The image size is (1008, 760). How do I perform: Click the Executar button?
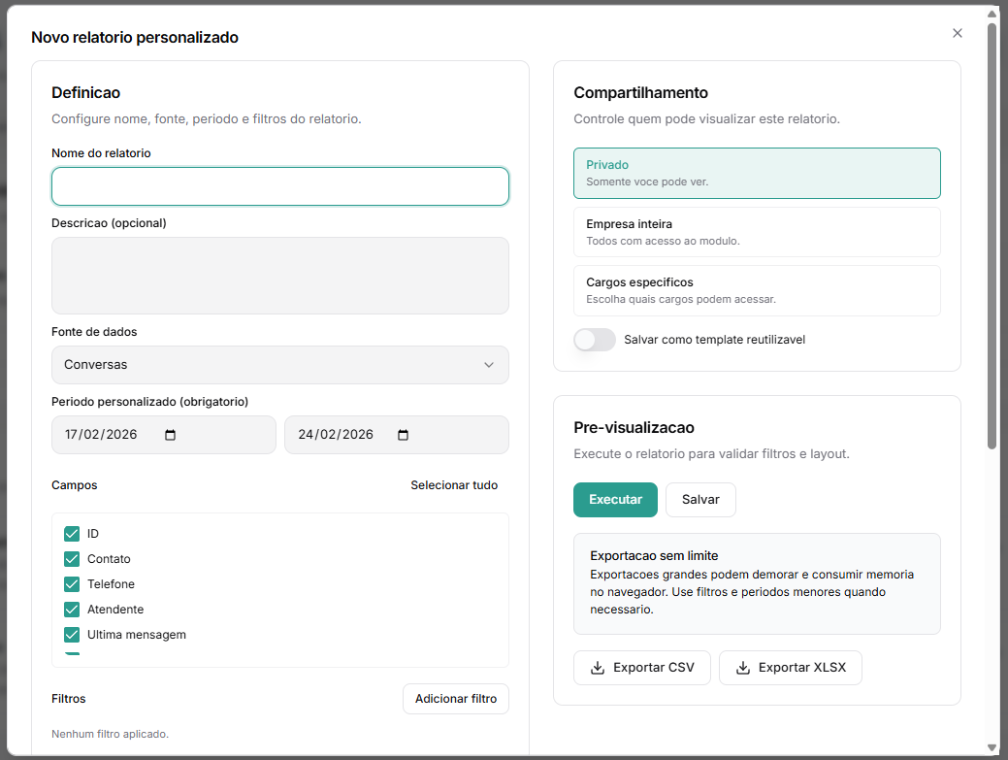(x=615, y=500)
